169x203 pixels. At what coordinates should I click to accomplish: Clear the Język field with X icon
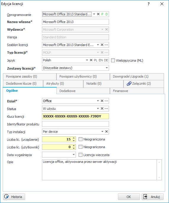(91, 60)
